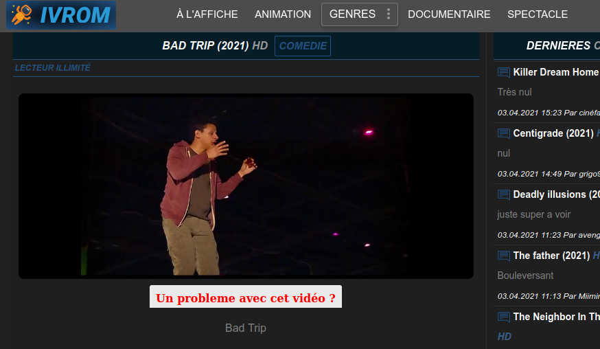This screenshot has height=349, width=600.
Task: Click comment icon beside The father (2021)
Action: 504,256
